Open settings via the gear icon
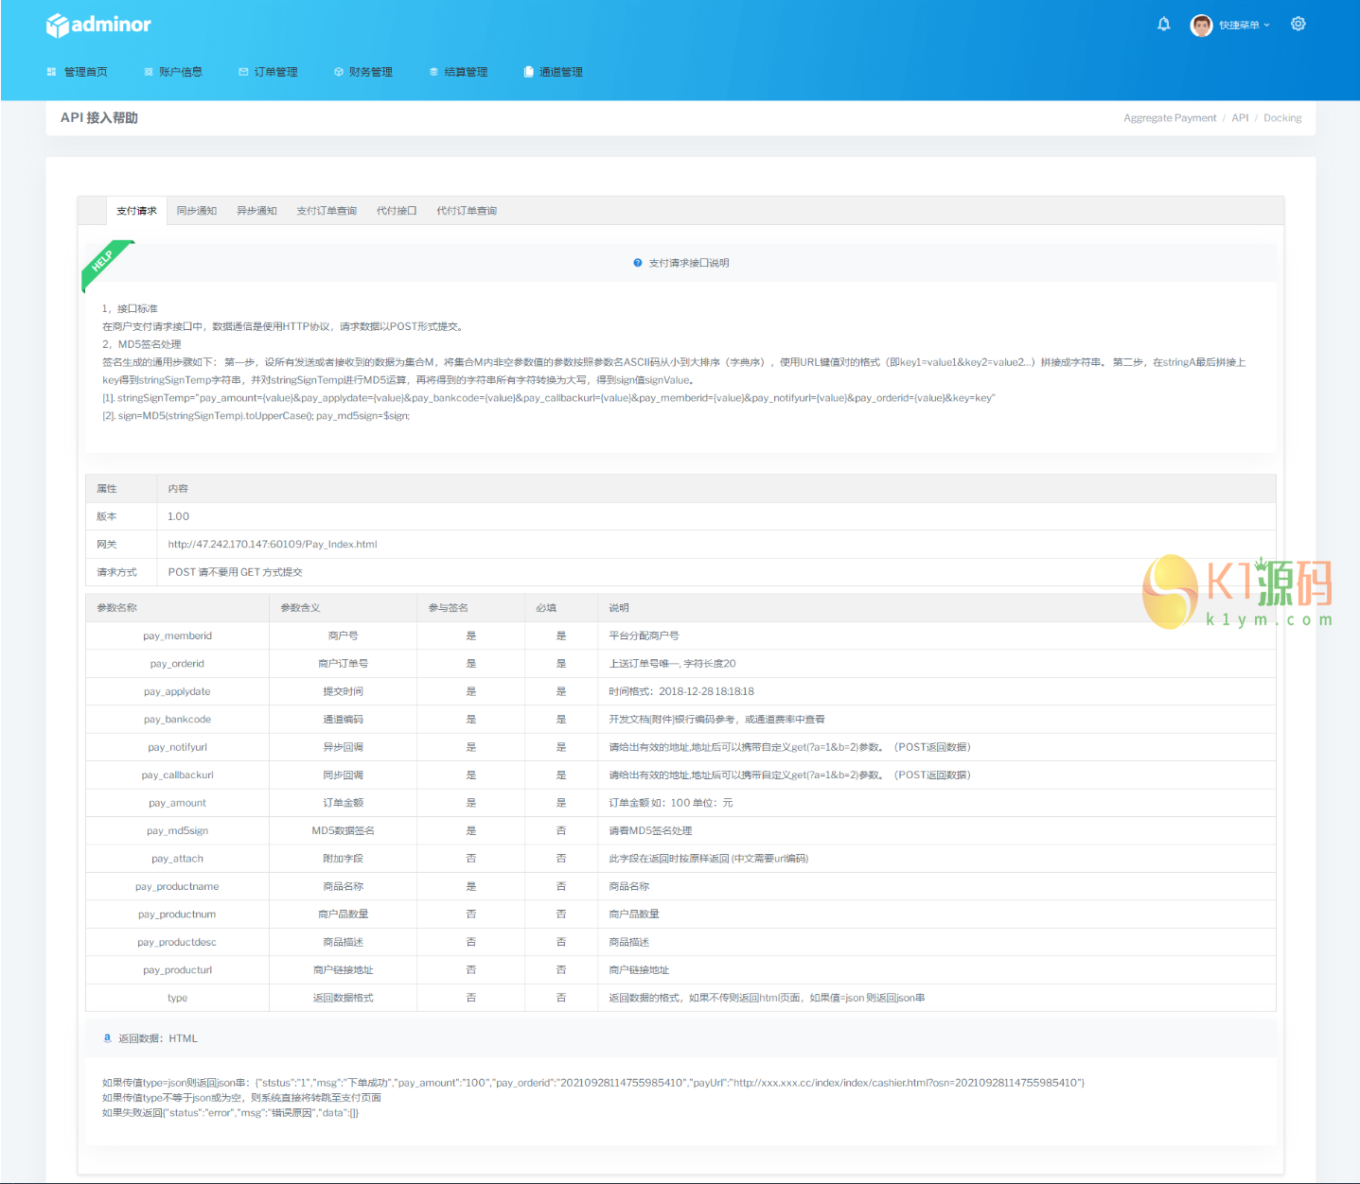The image size is (1360, 1184). [x=1298, y=25]
